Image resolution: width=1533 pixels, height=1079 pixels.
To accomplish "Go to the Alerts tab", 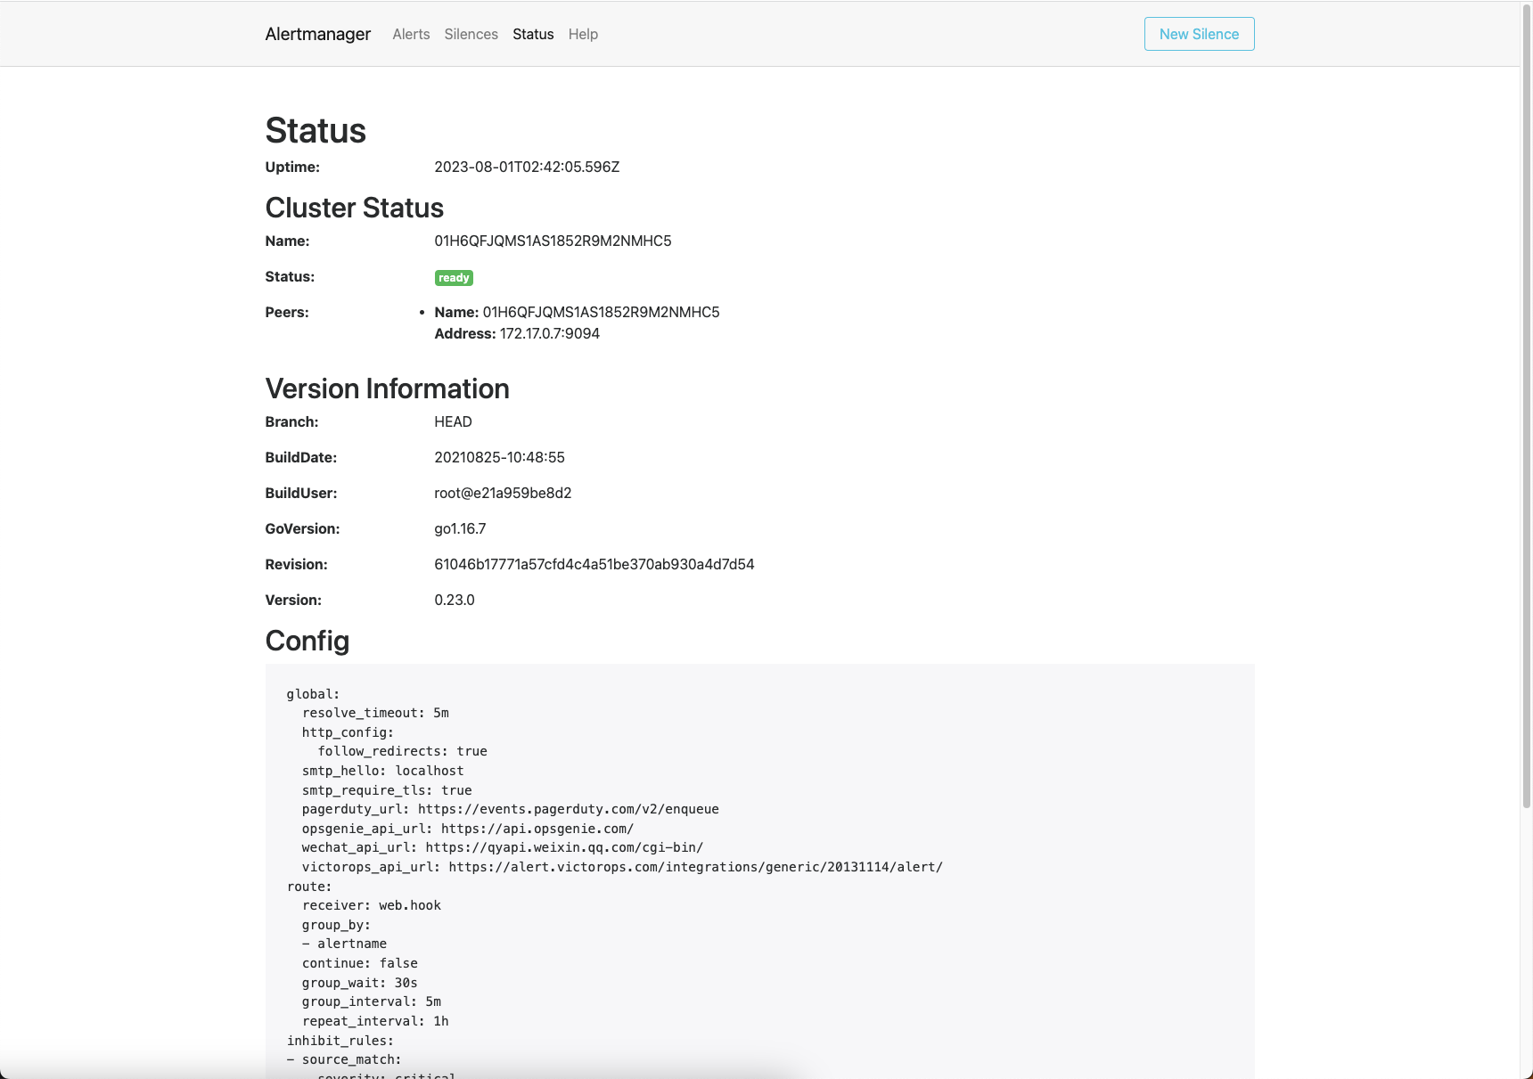I will tap(411, 34).
